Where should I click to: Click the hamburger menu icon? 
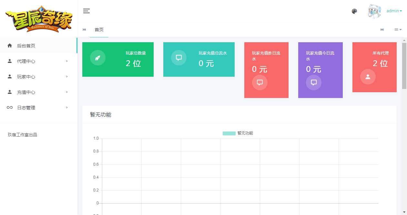tap(86, 11)
